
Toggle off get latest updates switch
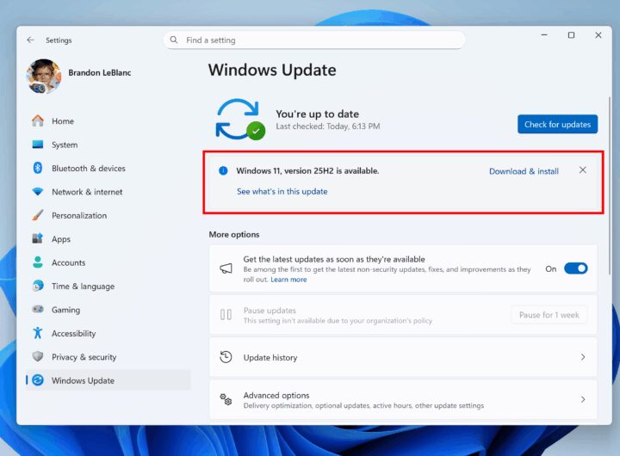point(575,268)
